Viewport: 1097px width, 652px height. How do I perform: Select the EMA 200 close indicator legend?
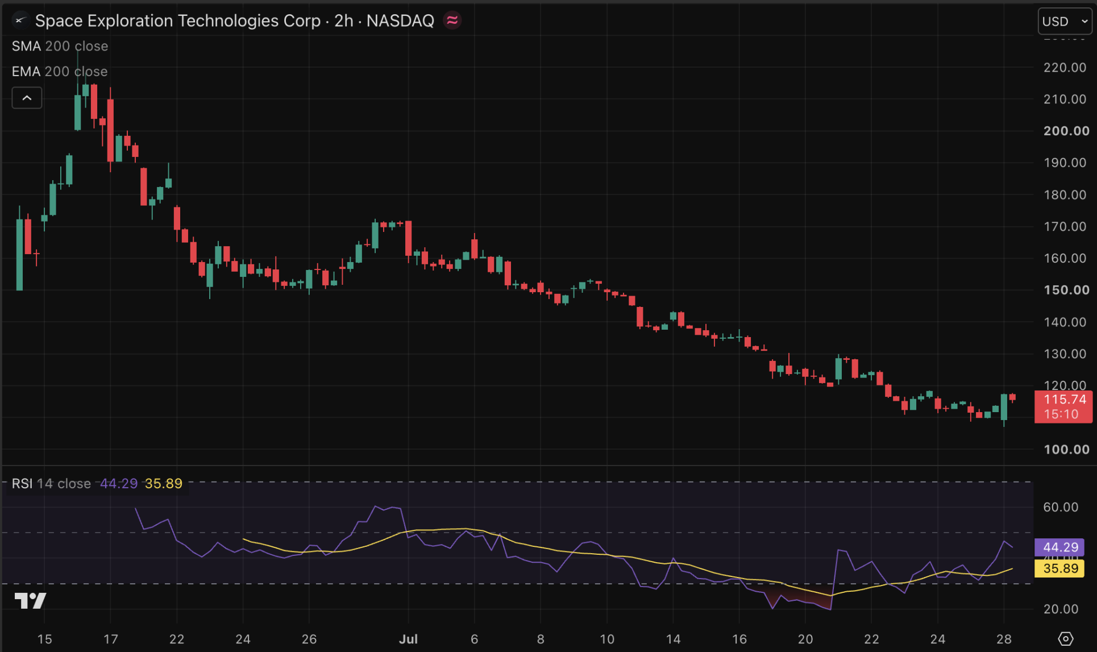click(x=60, y=72)
